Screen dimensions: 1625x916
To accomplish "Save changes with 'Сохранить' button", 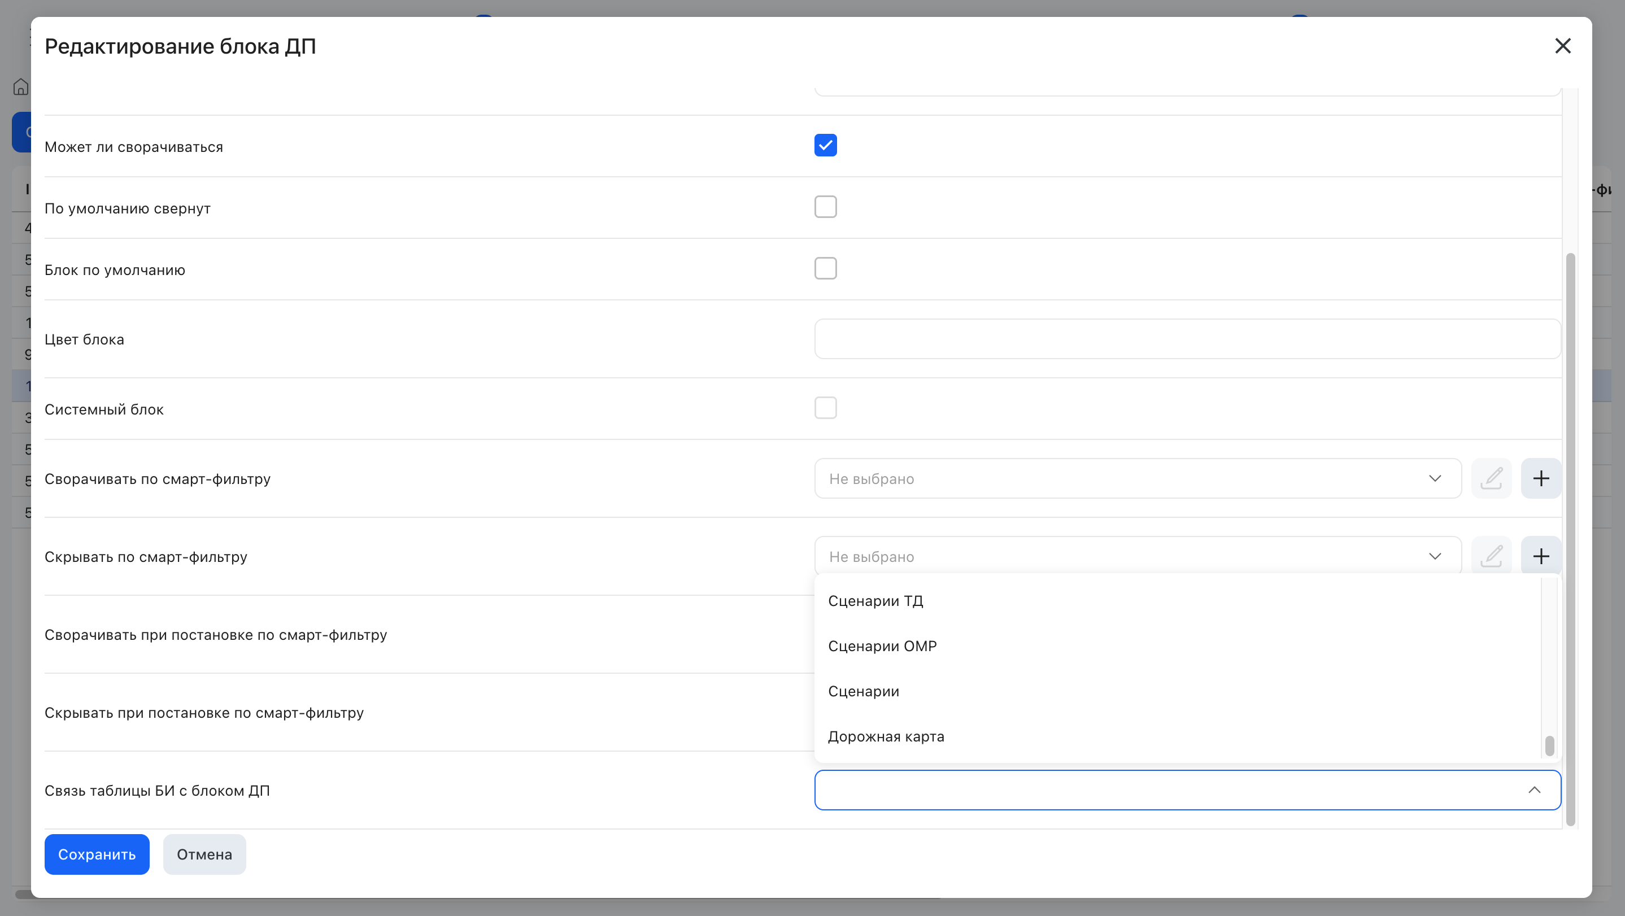I will (97, 854).
